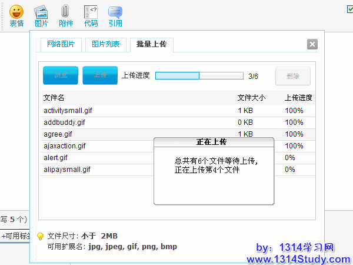Switch to the 网络图片 tab
Screen dimensions: 353x265
[61, 45]
